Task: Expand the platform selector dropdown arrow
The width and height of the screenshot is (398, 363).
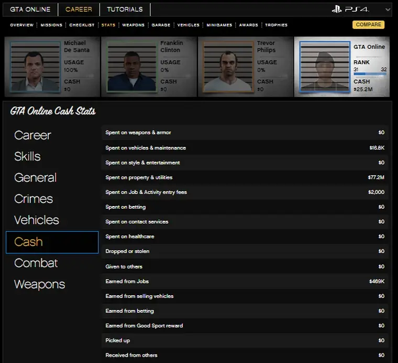Action: [x=388, y=9]
